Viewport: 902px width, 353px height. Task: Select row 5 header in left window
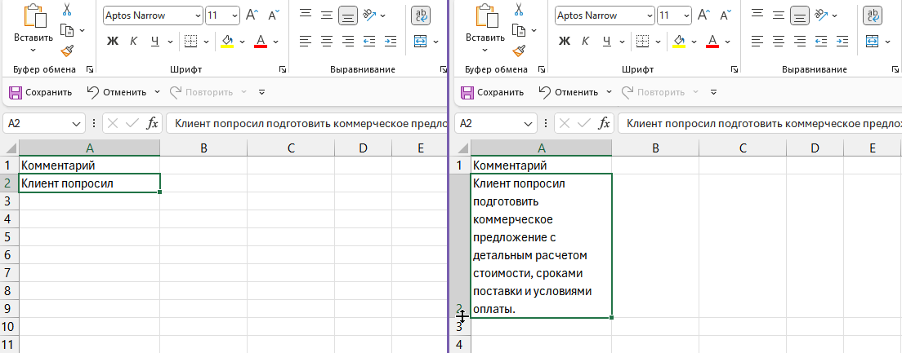click(9, 237)
